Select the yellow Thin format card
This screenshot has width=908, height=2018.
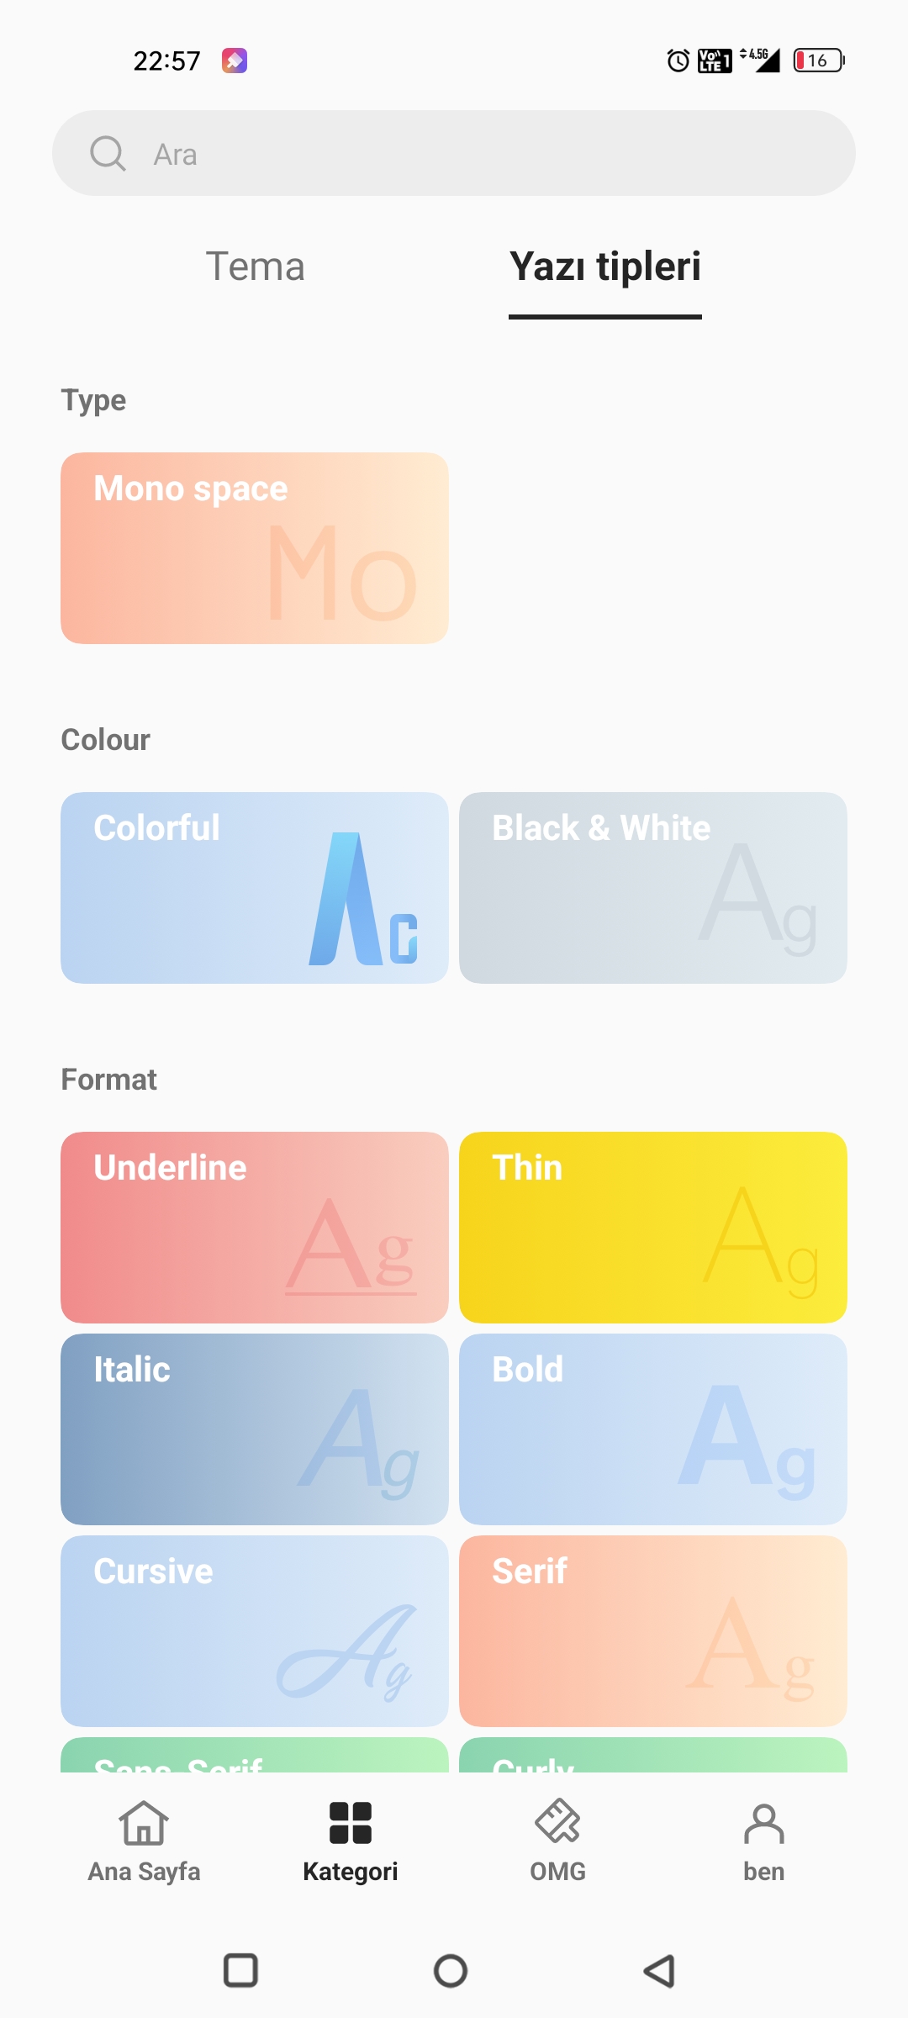click(653, 1228)
